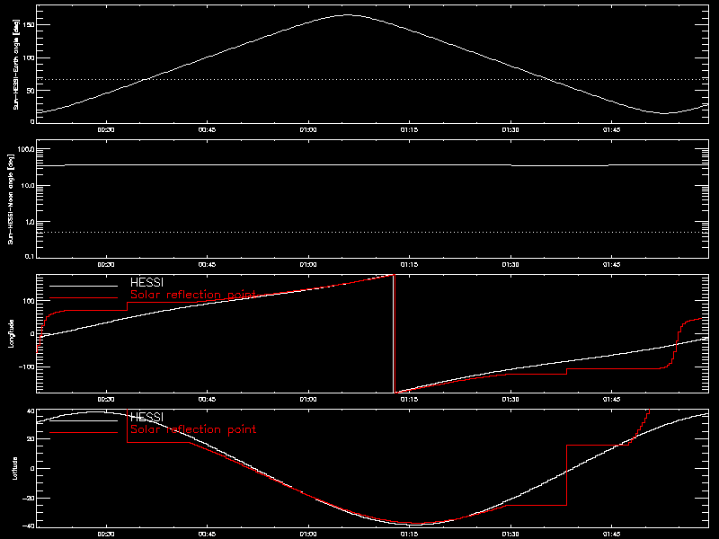Click the 100 tick label in the Longitude plot

29,301
